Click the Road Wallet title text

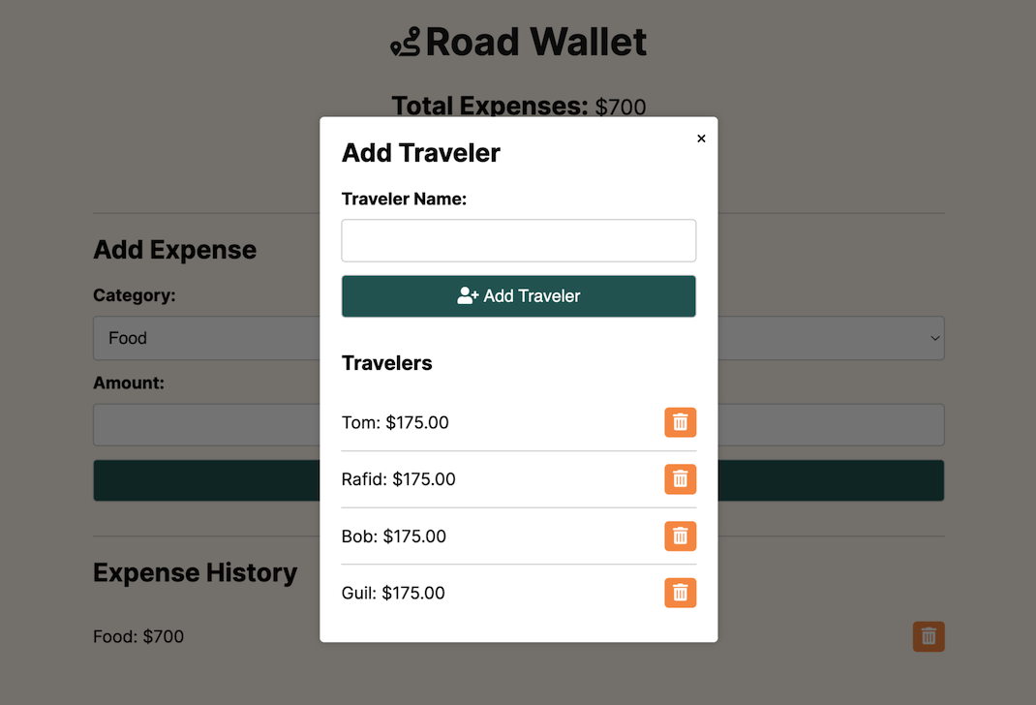tap(535, 43)
